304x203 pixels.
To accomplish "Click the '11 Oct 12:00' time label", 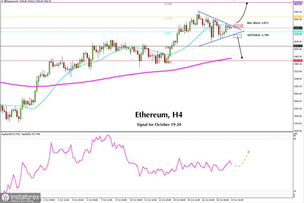I will [150, 200].
